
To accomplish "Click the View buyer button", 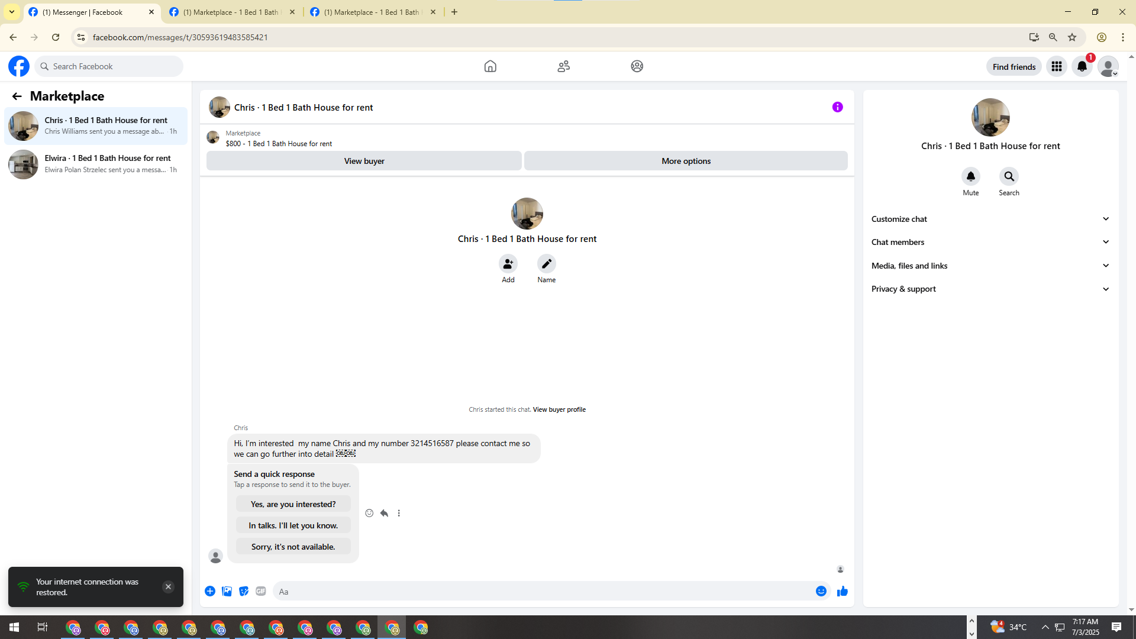I will tap(364, 161).
